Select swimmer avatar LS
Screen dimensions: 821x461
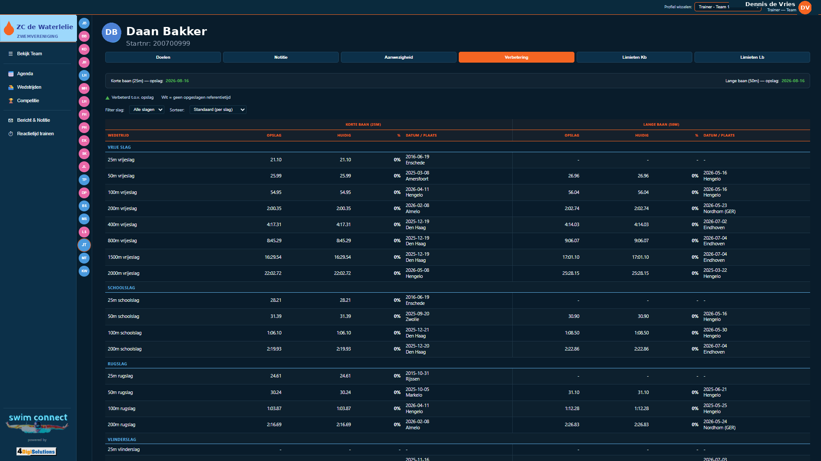pyautogui.click(x=84, y=232)
